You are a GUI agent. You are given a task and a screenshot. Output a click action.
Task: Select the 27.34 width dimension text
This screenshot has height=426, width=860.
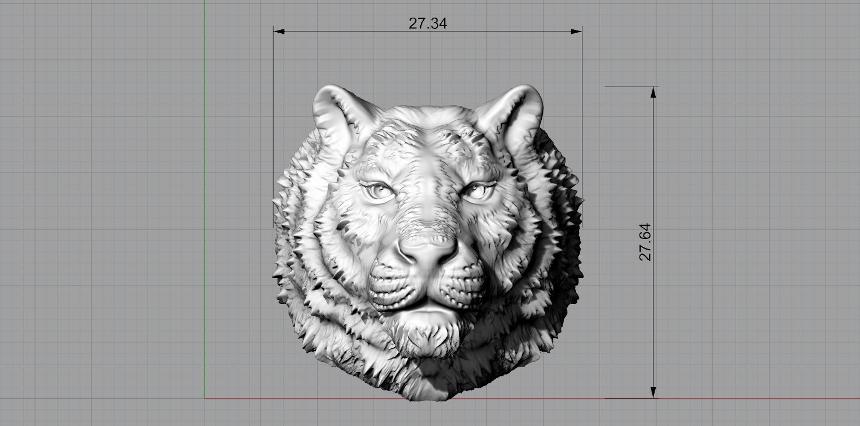(x=428, y=23)
